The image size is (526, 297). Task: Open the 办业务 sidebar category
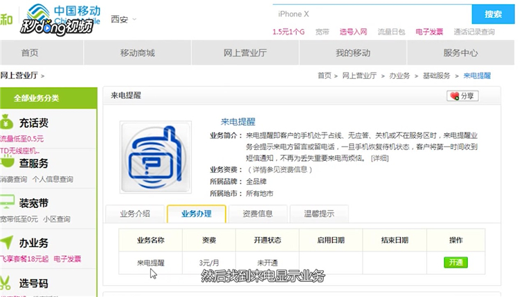(33, 242)
